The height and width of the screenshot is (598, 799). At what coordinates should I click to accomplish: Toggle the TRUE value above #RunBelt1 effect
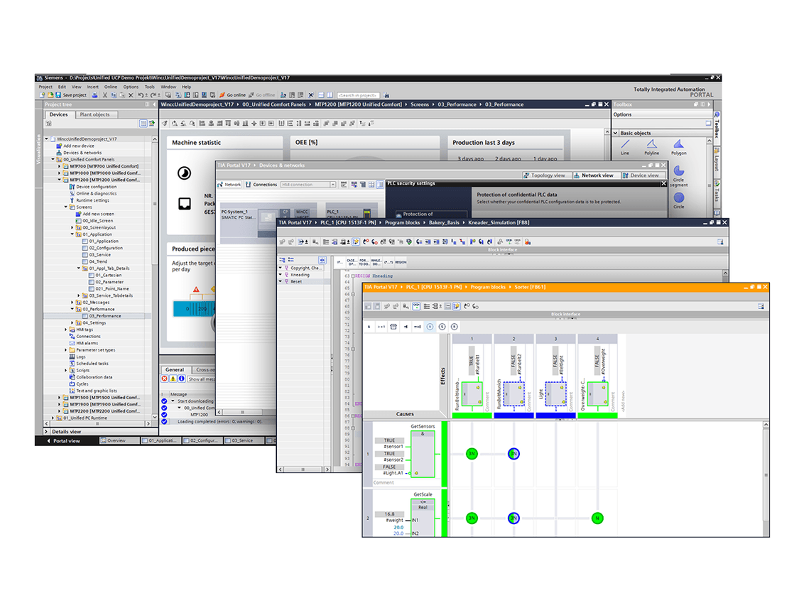pyautogui.click(x=472, y=361)
